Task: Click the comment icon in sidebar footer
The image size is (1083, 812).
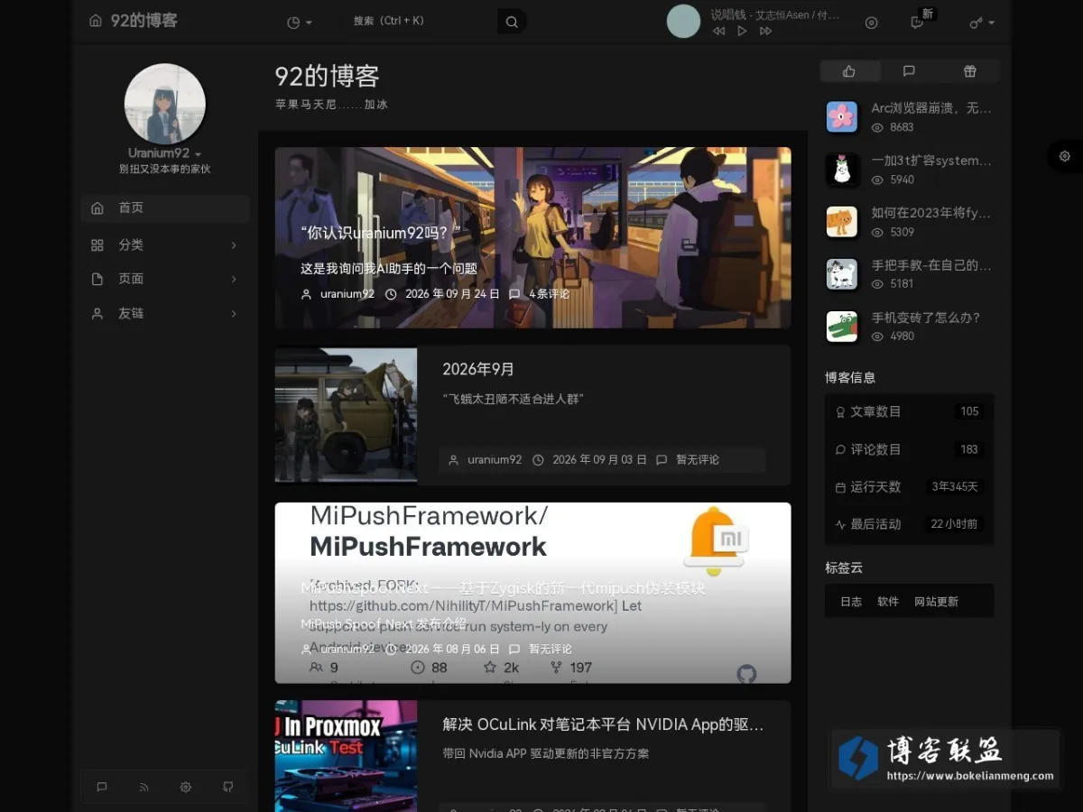Action: (x=102, y=787)
